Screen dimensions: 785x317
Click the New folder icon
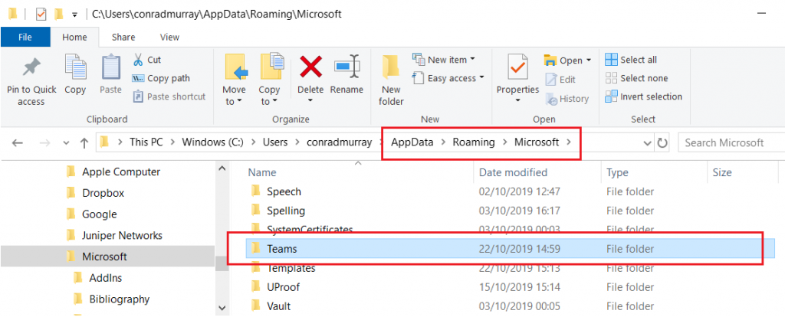tap(390, 68)
